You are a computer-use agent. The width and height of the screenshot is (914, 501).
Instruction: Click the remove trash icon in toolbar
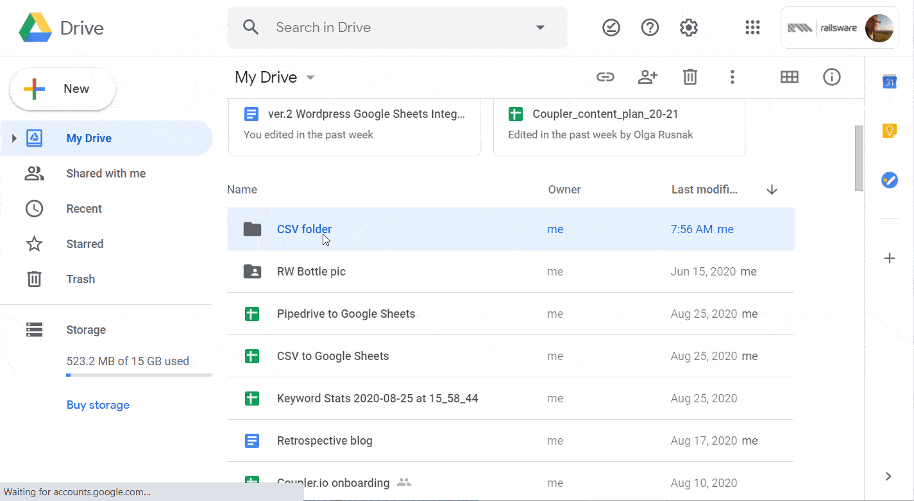pos(690,78)
